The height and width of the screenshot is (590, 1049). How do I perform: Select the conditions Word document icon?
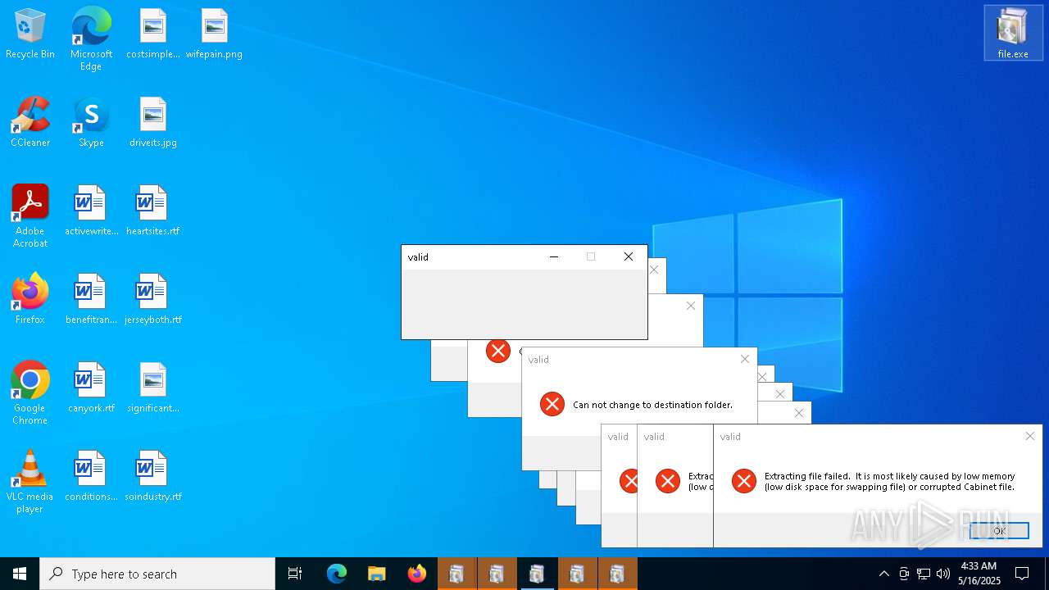91,476
